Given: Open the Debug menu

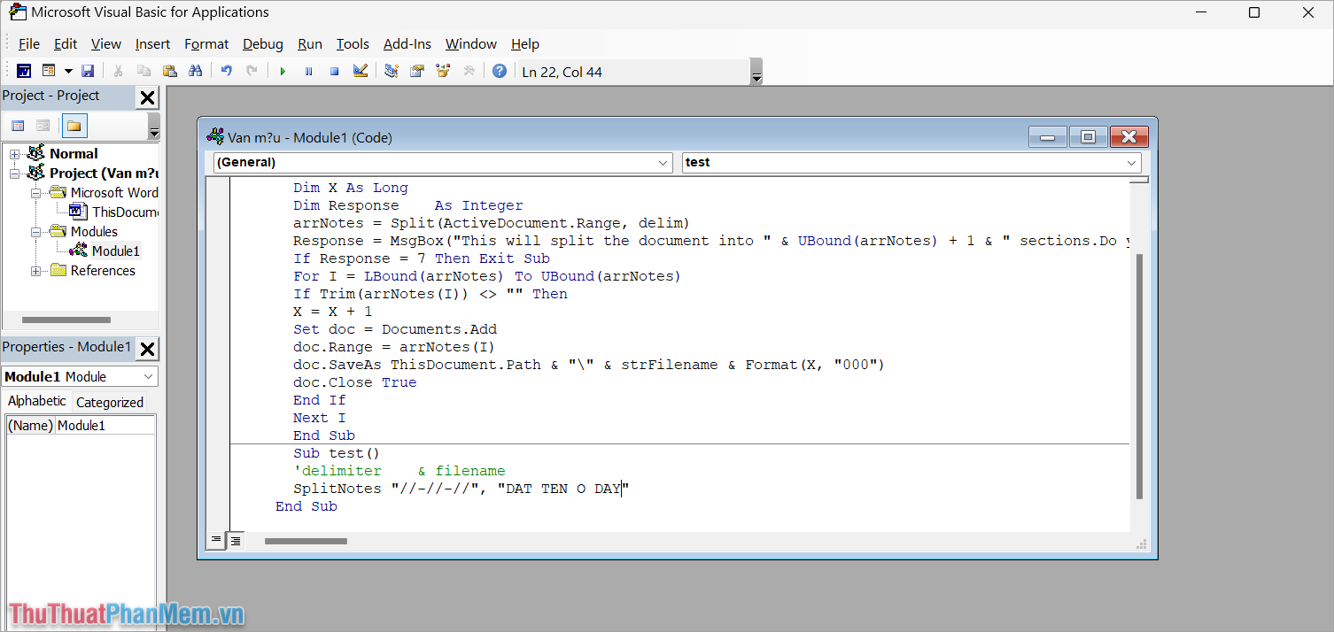Looking at the screenshot, I should coord(262,44).
